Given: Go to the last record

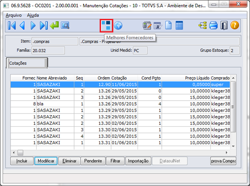Looking at the screenshot, I should [x=44, y=26].
